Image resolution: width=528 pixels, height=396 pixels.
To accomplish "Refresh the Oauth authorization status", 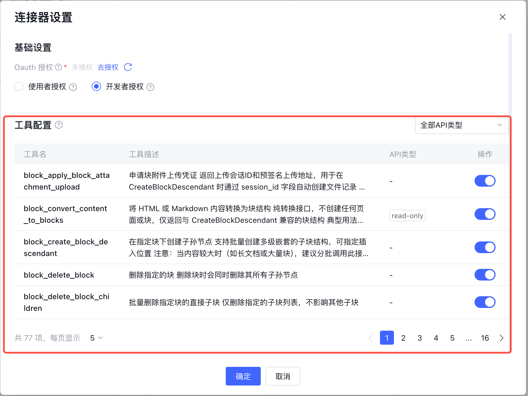I will 128,67.
